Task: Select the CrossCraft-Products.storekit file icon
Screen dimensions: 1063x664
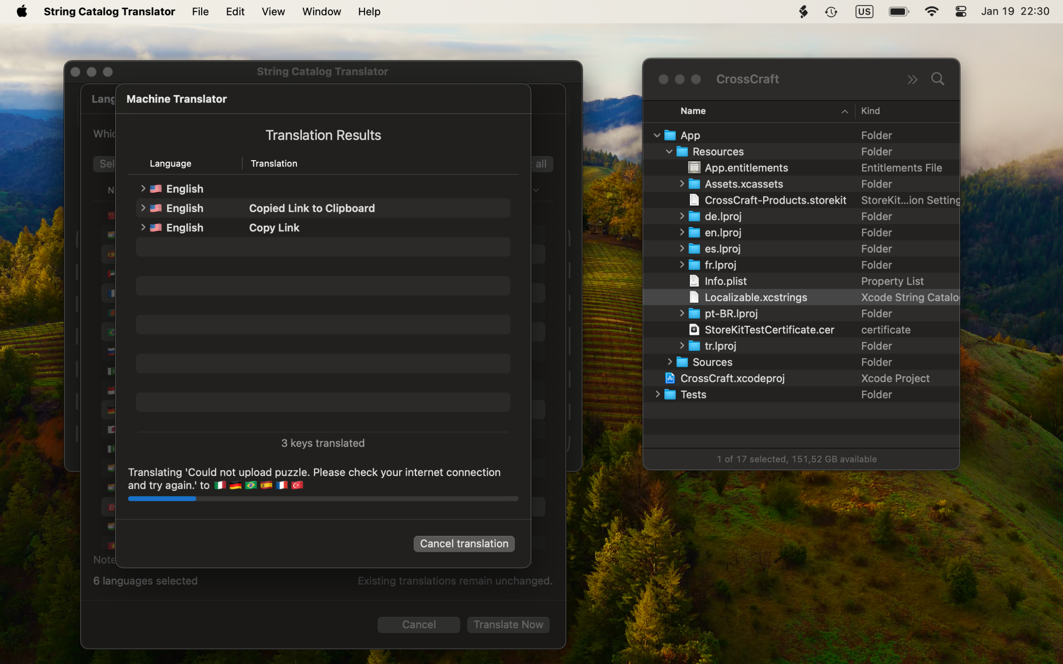Action: click(694, 200)
